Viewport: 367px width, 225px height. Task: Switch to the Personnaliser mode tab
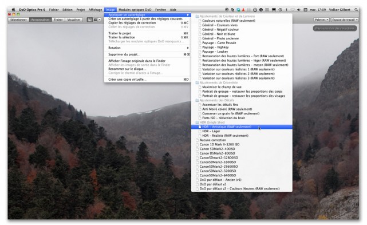[40, 19]
